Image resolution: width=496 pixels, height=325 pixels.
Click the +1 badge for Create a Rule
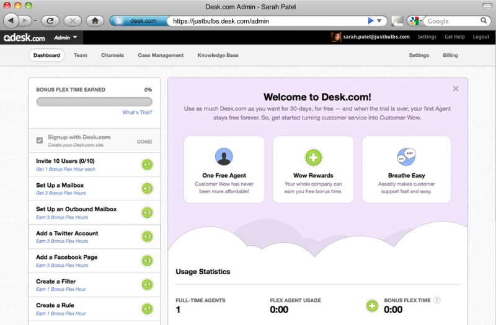click(x=147, y=308)
